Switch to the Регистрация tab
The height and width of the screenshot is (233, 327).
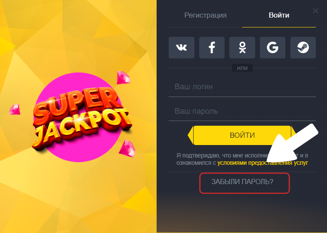coord(205,15)
